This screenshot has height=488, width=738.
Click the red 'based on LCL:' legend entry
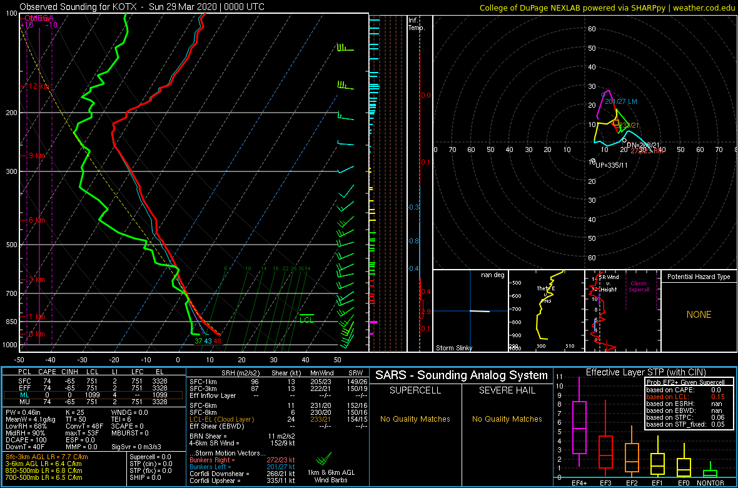[x=687, y=397]
